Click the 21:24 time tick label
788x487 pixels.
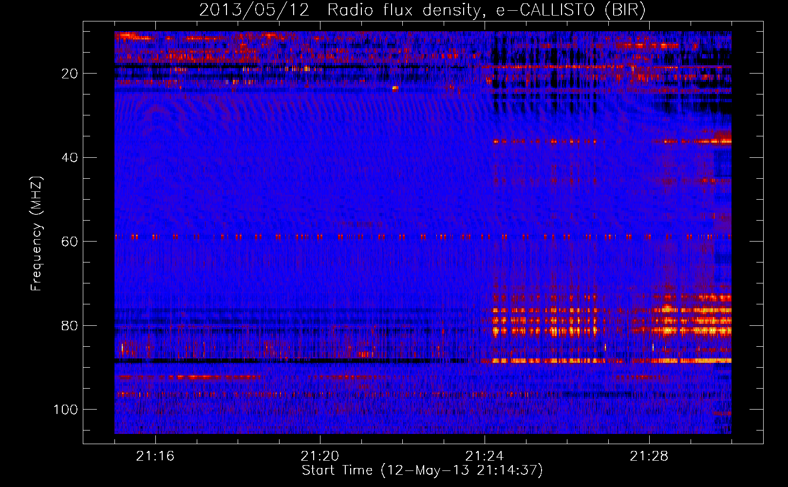(x=485, y=456)
